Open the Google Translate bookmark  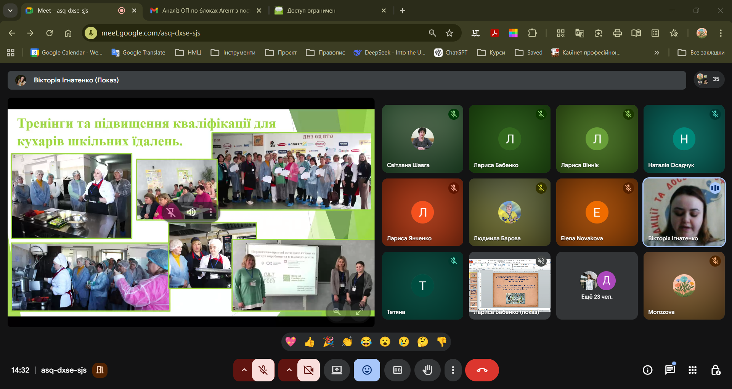pyautogui.click(x=138, y=53)
